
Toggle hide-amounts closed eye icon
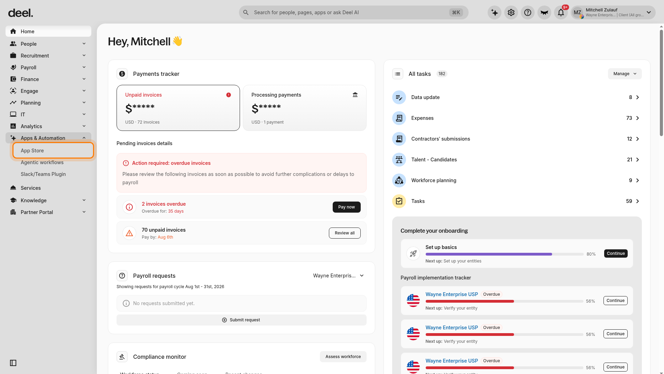pyautogui.click(x=544, y=12)
